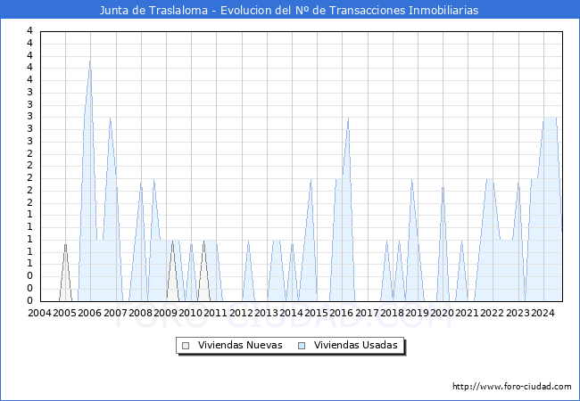Click the Viviendas Usadas legend swatch

[302, 346]
